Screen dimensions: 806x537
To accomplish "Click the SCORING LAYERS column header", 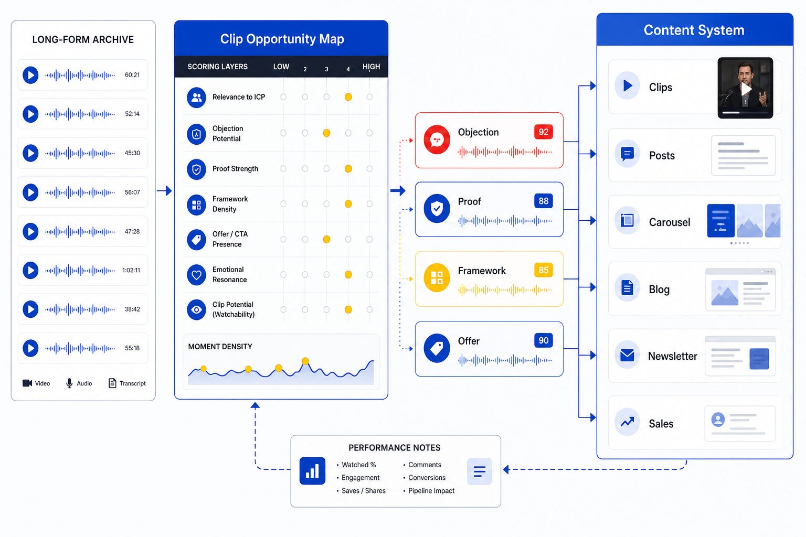I will pyautogui.click(x=217, y=67).
